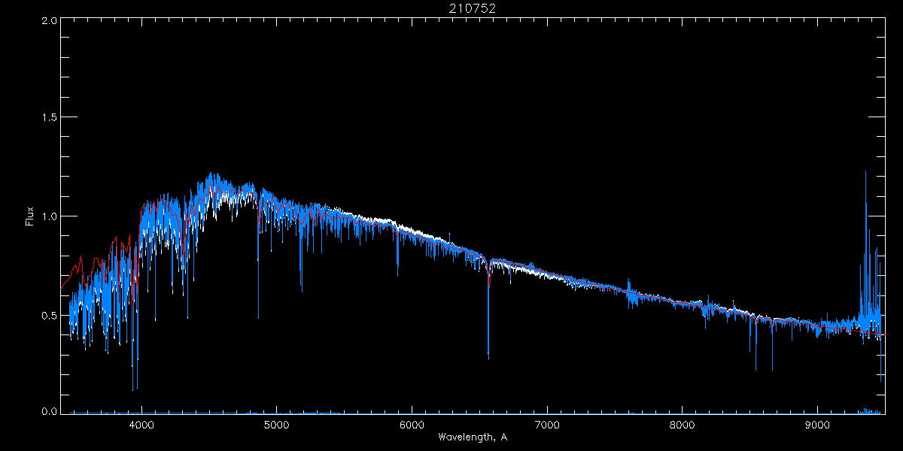This screenshot has width=903, height=451.
Task: Click the 2.0 flux tick label
Action: [x=49, y=21]
